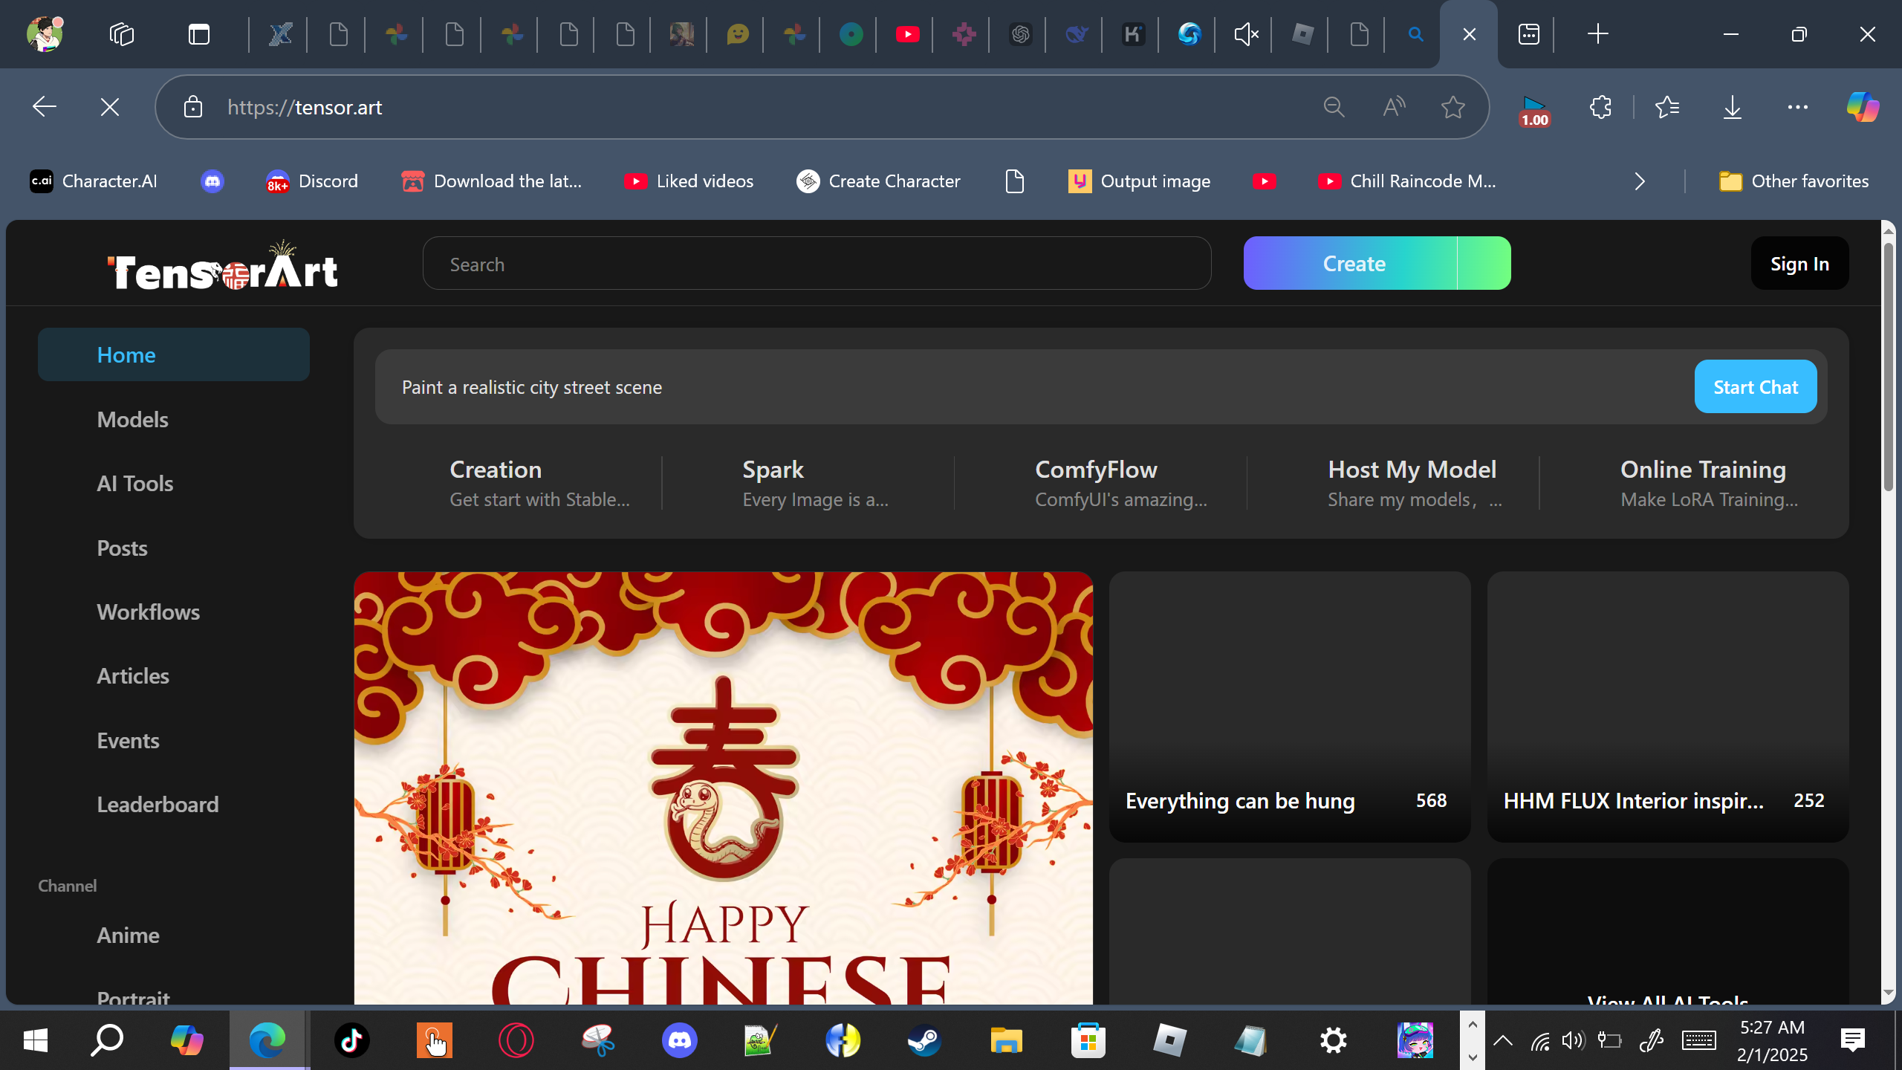This screenshot has height=1070, width=1902.
Task: Open the Copilot sidebar icon
Action: click(1862, 107)
